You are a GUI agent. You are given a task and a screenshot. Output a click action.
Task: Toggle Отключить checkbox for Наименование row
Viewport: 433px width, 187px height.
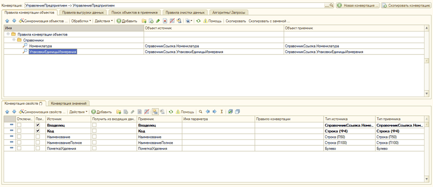pos(19,137)
